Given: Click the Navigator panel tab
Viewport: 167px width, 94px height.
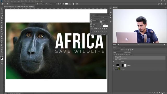Looking at the screenshot, I should [115, 8].
